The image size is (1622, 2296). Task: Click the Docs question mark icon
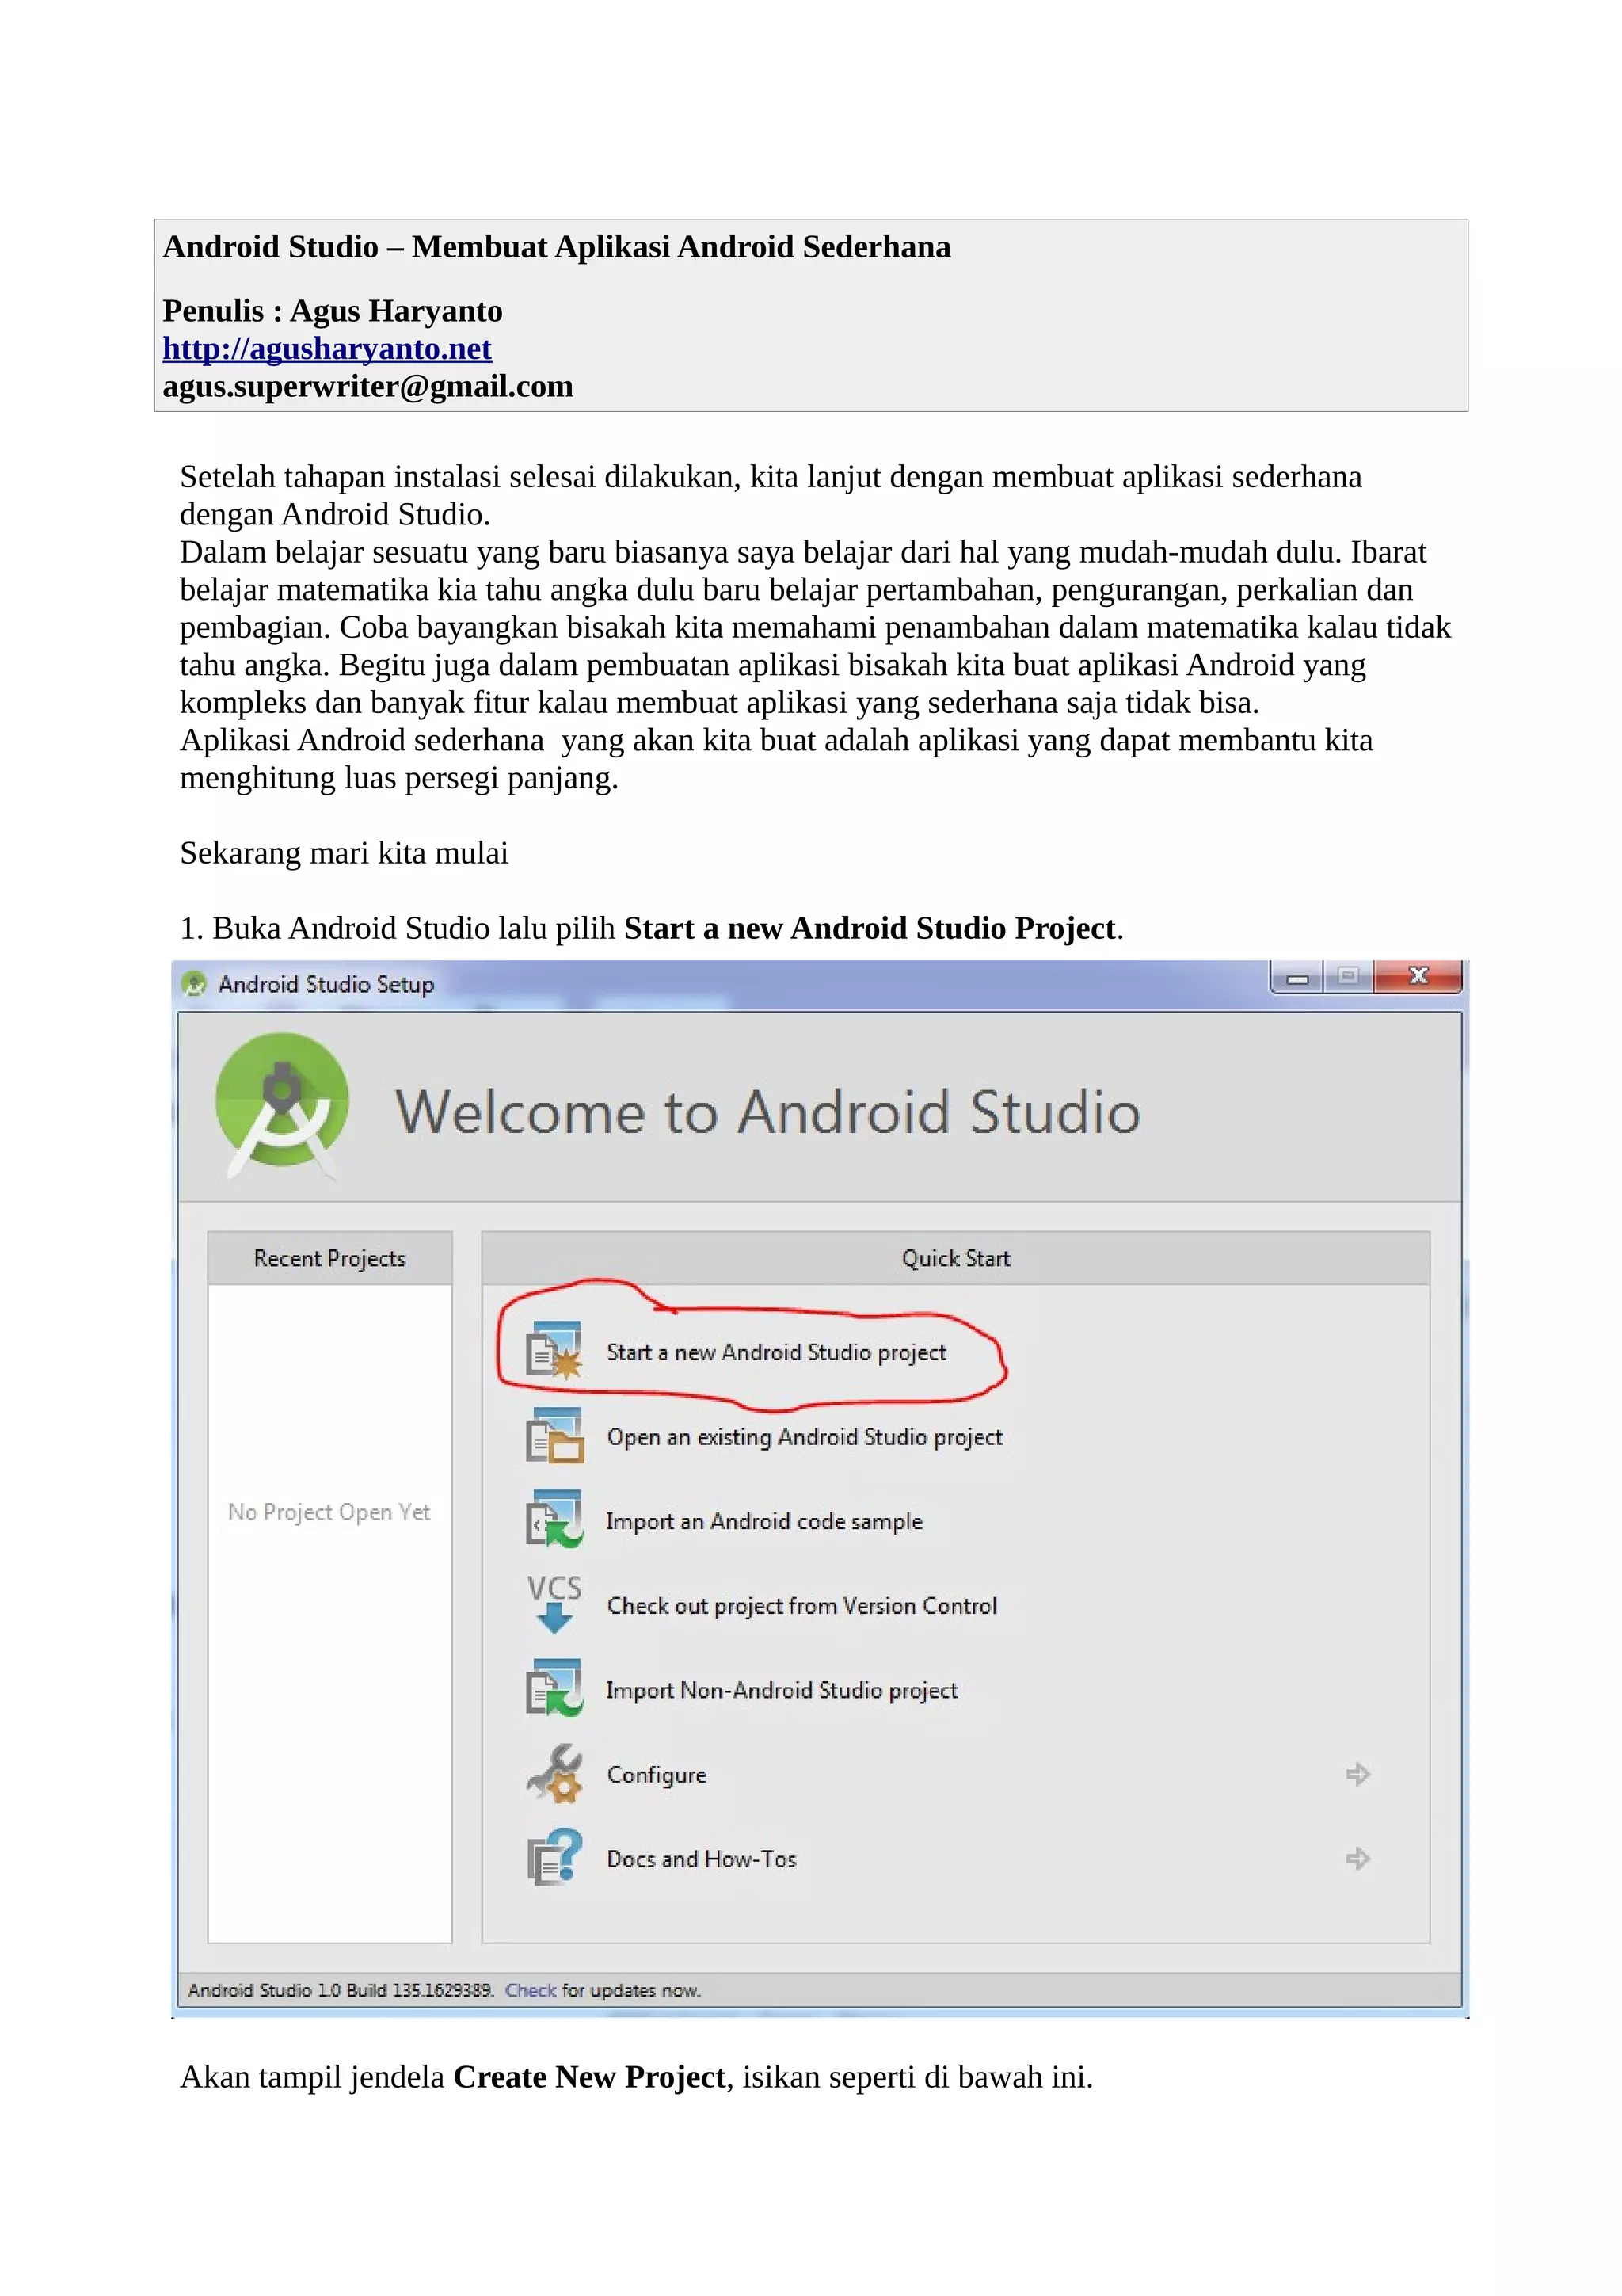click(554, 1858)
